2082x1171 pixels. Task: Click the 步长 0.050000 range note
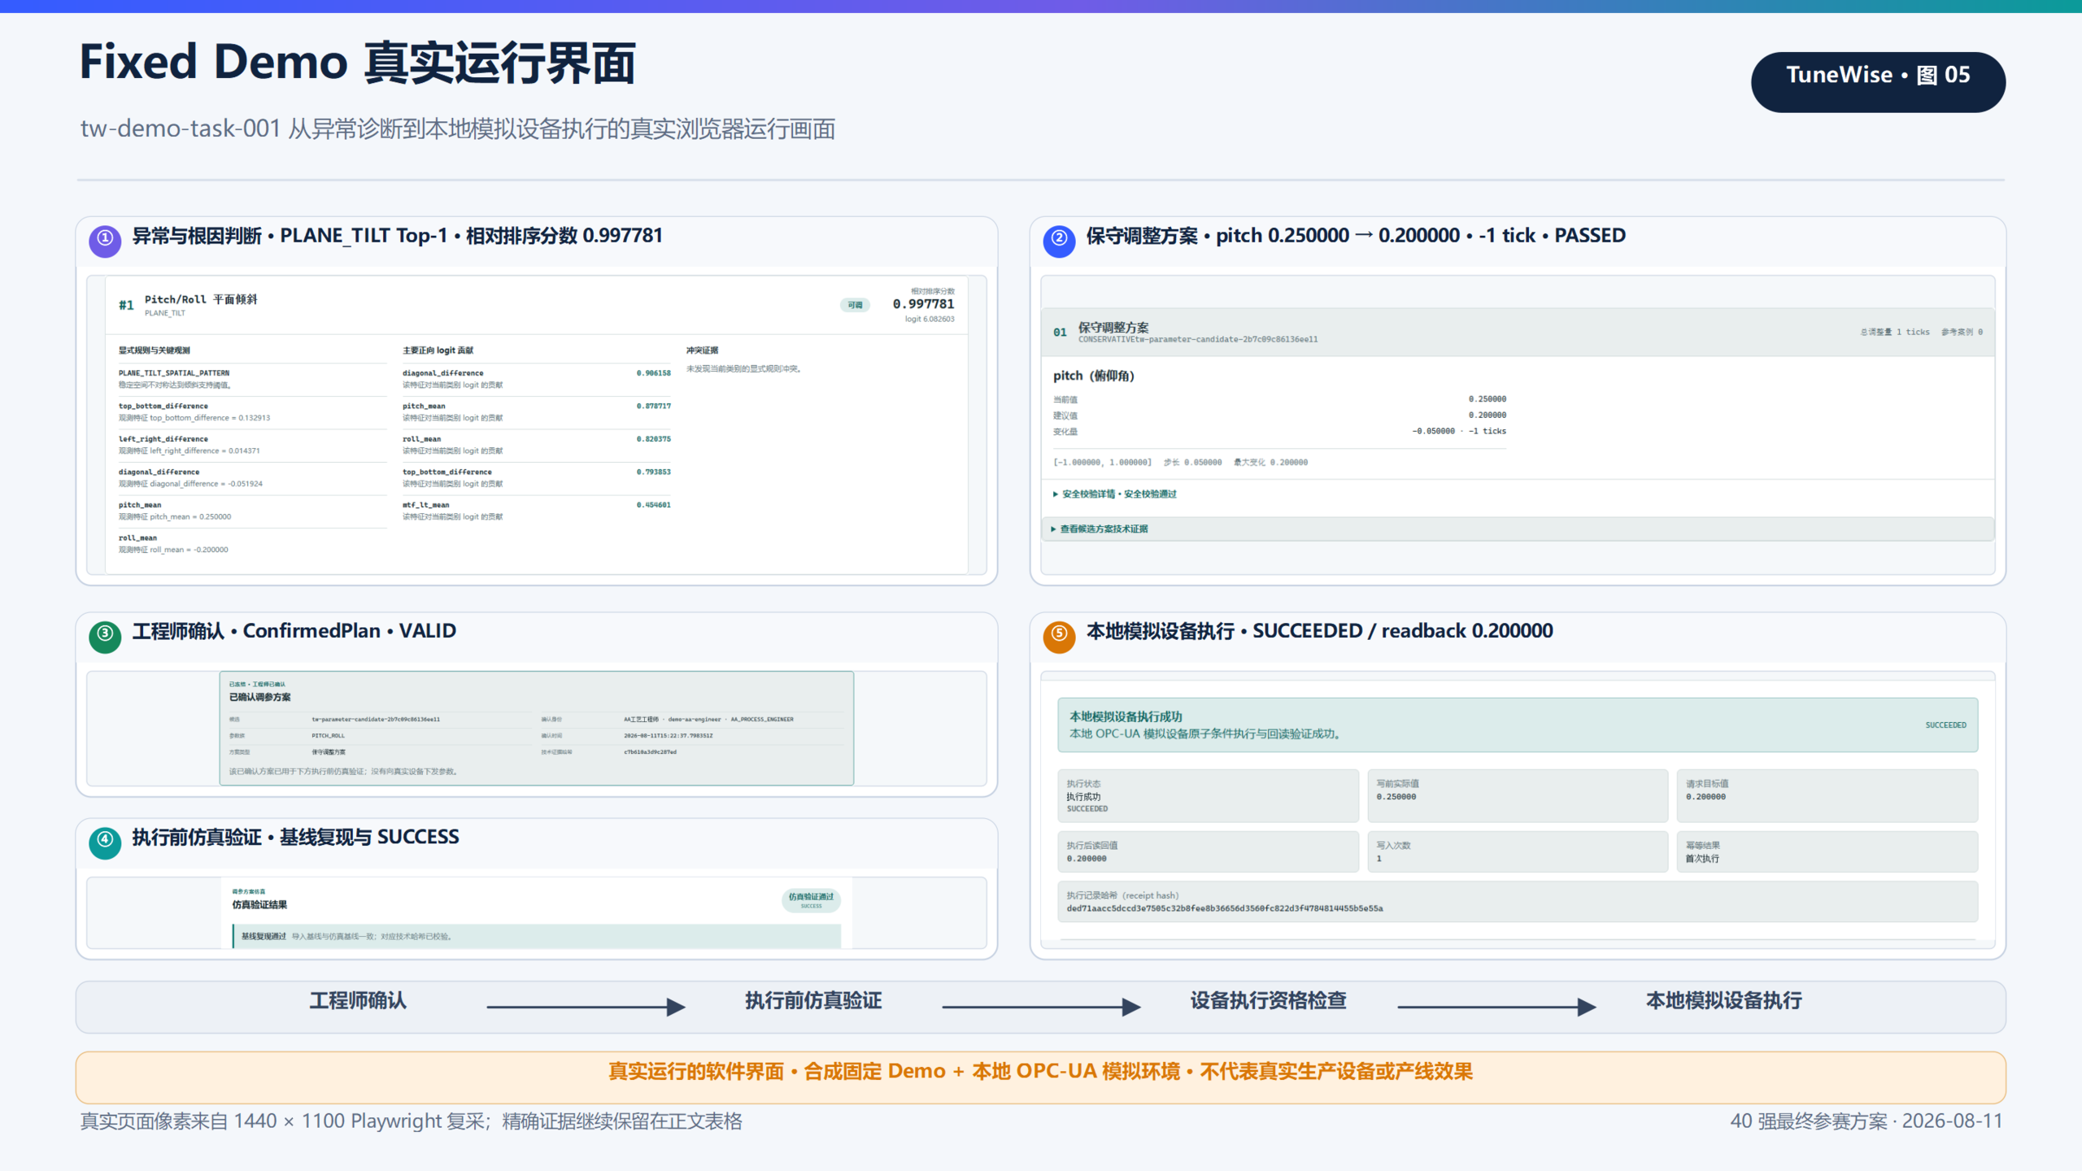coord(1192,463)
